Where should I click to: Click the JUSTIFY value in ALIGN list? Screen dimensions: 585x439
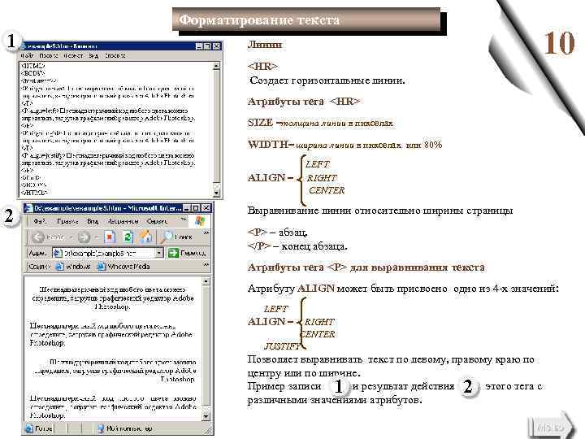[282, 346]
